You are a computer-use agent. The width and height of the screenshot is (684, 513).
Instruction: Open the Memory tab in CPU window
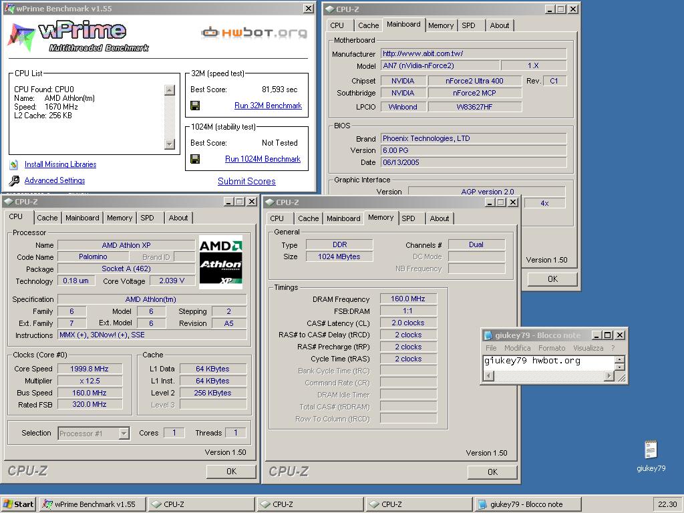tap(120, 218)
